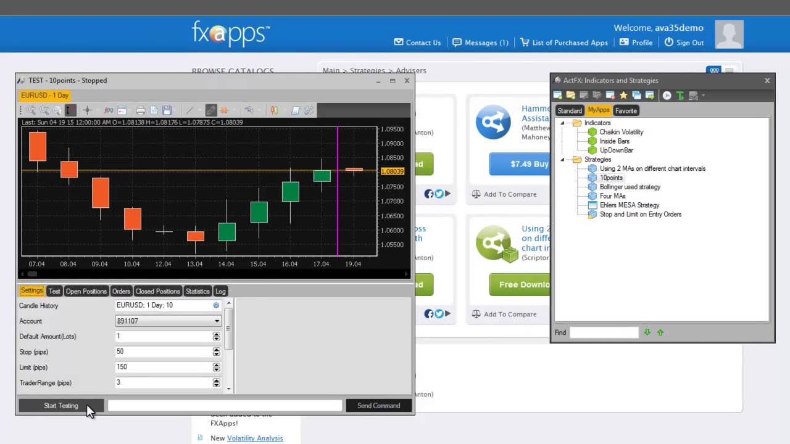Click the Send Command button
This screenshot has height=444, width=790.
coord(378,405)
